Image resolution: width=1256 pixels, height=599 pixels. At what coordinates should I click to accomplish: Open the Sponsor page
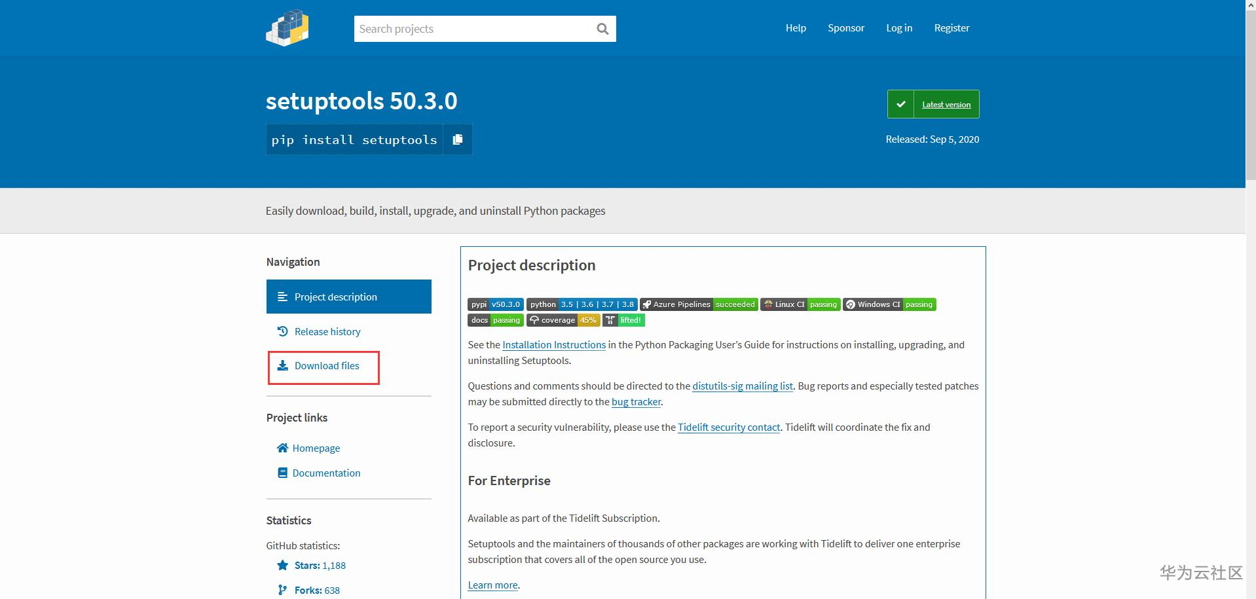(845, 28)
